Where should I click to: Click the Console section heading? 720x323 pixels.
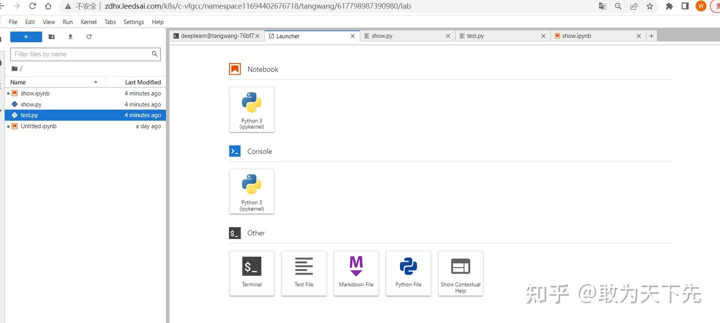tap(259, 151)
